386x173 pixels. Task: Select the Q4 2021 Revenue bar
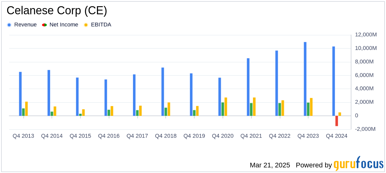click(248, 87)
